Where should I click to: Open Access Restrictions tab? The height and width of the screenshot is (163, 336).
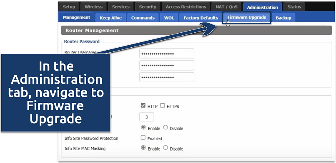click(x=186, y=7)
